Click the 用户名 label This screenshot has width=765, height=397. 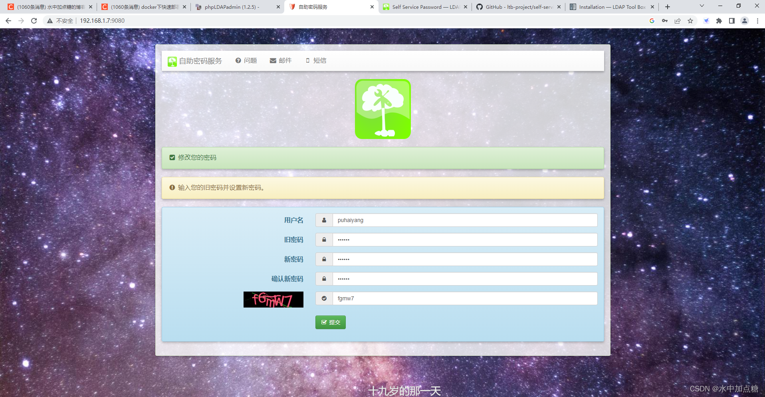pyautogui.click(x=294, y=220)
